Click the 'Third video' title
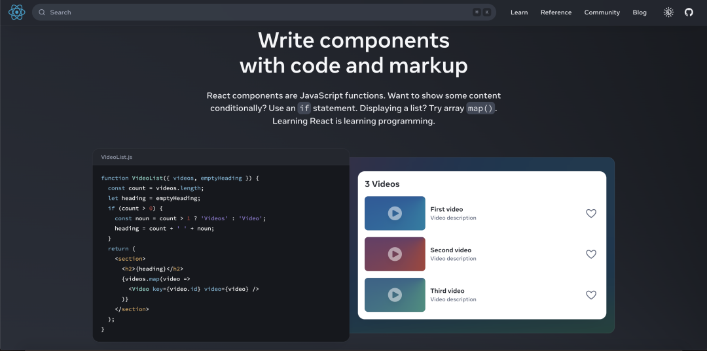707x351 pixels. (447, 291)
